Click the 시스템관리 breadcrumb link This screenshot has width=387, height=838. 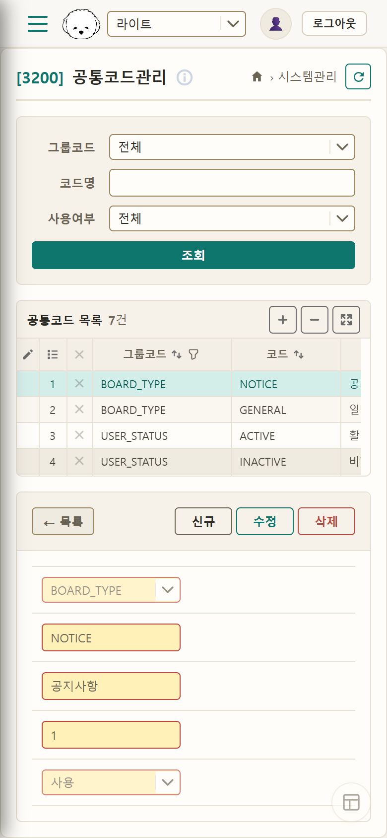coord(308,77)
